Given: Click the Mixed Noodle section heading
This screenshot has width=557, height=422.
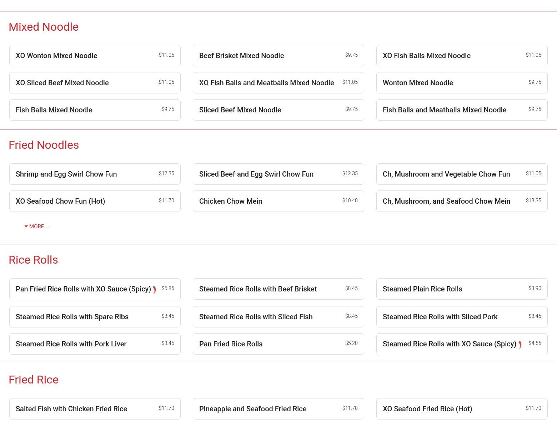Looking at the screenshot, I should pos(44,27).
